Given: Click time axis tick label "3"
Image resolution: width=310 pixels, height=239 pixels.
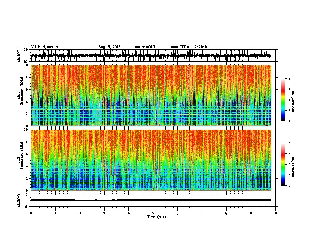Looking at the screenshot, I should 104,213.
